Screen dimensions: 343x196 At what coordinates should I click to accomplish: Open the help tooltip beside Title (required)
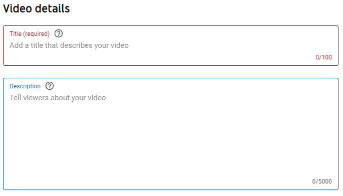59,33
